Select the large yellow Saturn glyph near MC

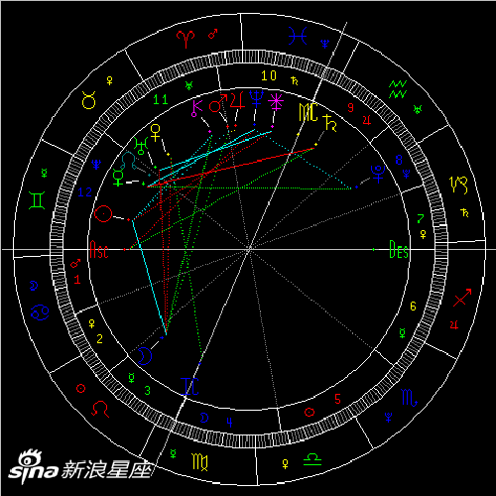point(329,123)
